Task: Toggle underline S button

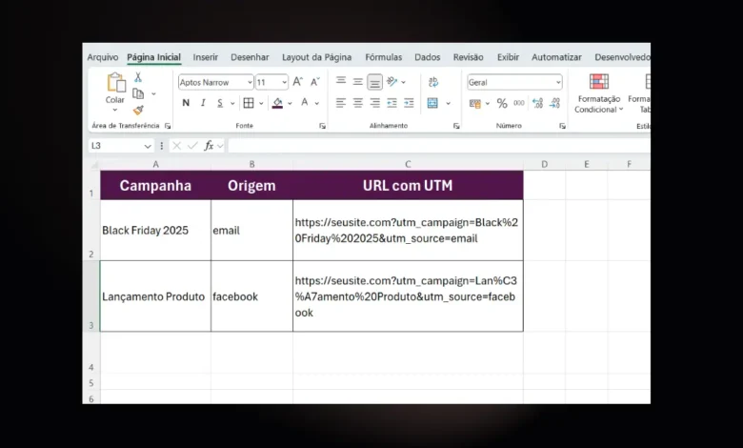Action: pyautogui.click(x=220, y=103)
